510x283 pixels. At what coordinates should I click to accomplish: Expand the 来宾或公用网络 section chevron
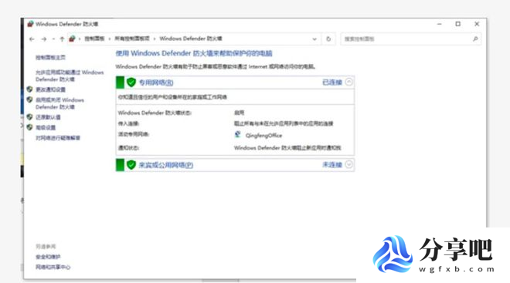348,164
